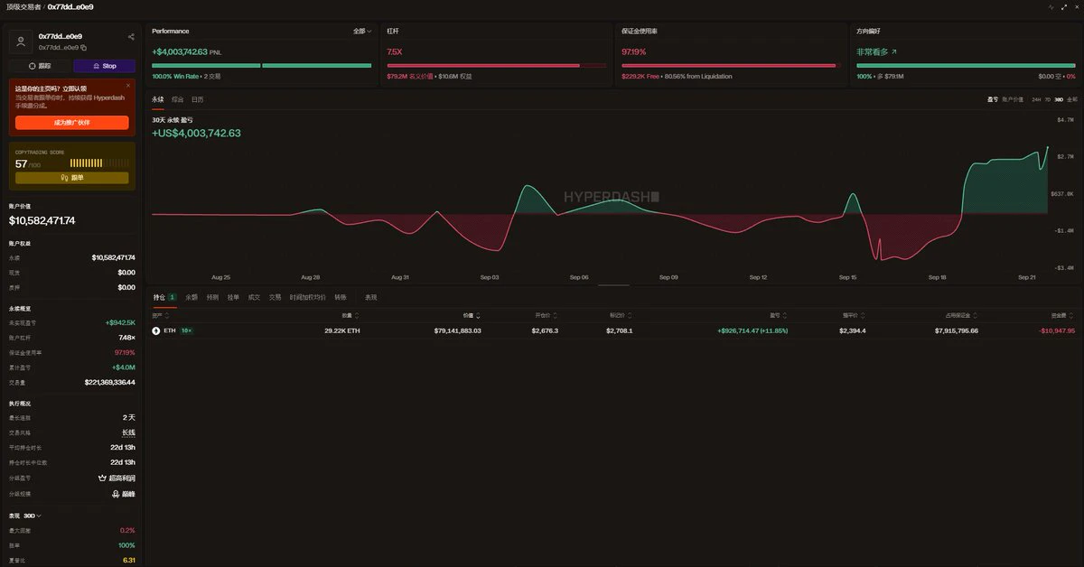Set chart range to 30D

pos(1059,98)
